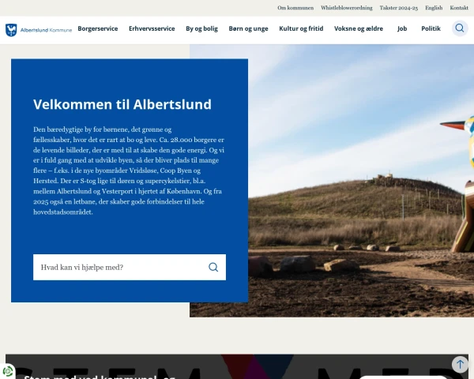Go to the Kontakt page
474x379 pixels.
459,8
